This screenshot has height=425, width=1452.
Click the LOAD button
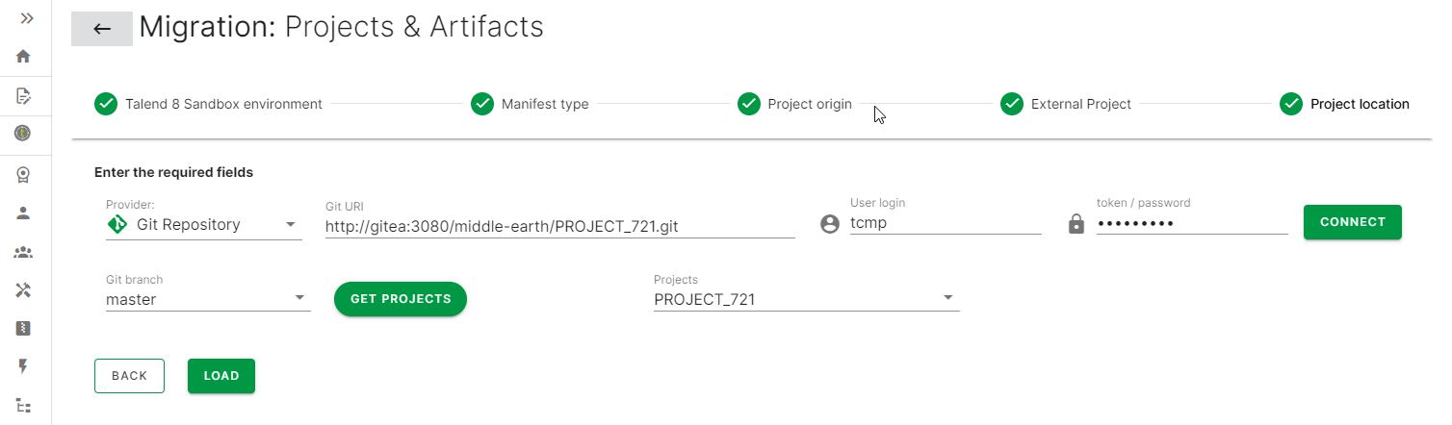click(x=221, y=376)
